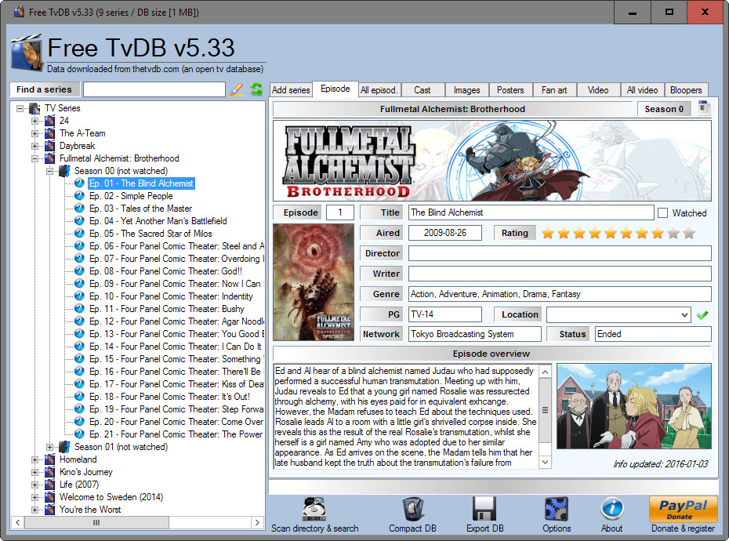Select Welcome to Sweden (2014) series
This screenshot has width=729, height=541.
(111, 497)
